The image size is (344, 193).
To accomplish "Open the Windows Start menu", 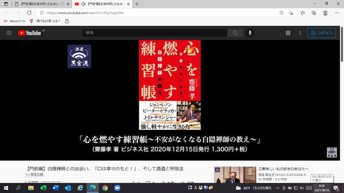I will (6, 188).
